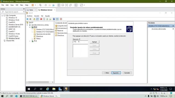Toggle the thumbnail bar view icon
Image resolution: width=175 pixels, height=98 pixels.
click(63, 5)
